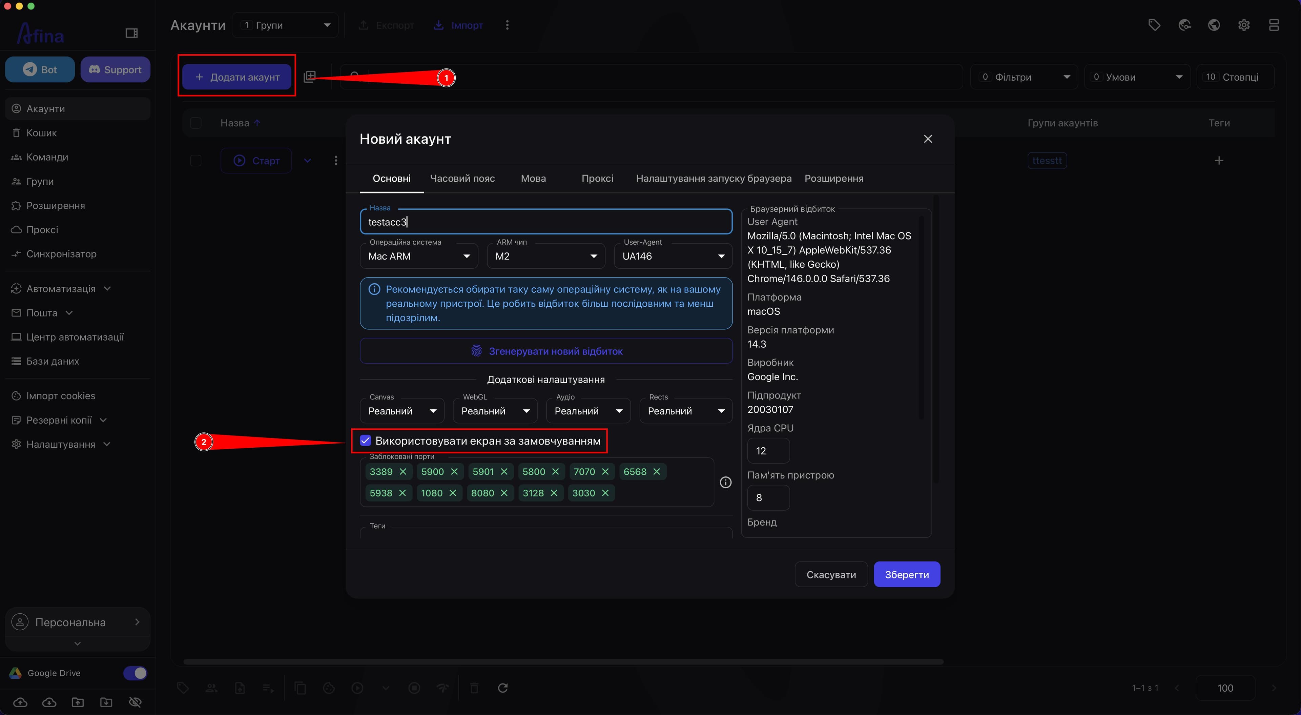Remove blocked port 3389 chip
The image size is (1301, 715).
coord(403,471)
